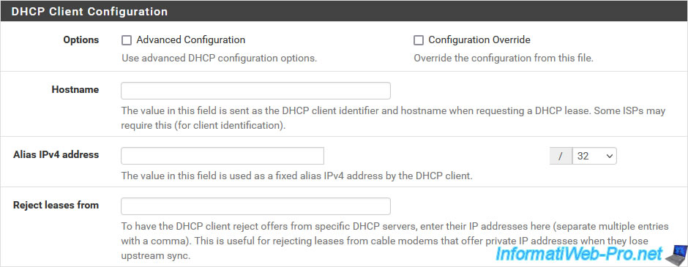Enable the Advanced Configuration checkbox
The height and width of the screenshot is (267, 688).
[x=127, y=40]
